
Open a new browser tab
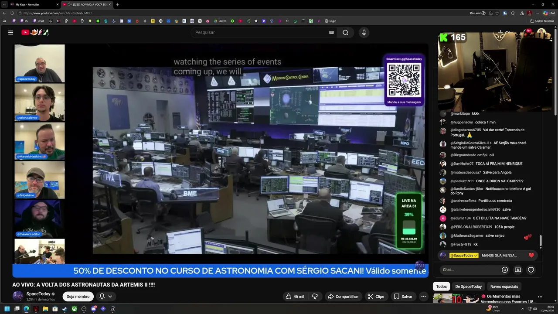coord(117,4)
